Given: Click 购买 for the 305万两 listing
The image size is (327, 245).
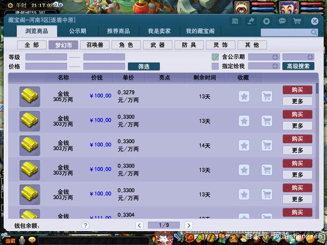Looking at the screenshot, I should pos(297,90).
